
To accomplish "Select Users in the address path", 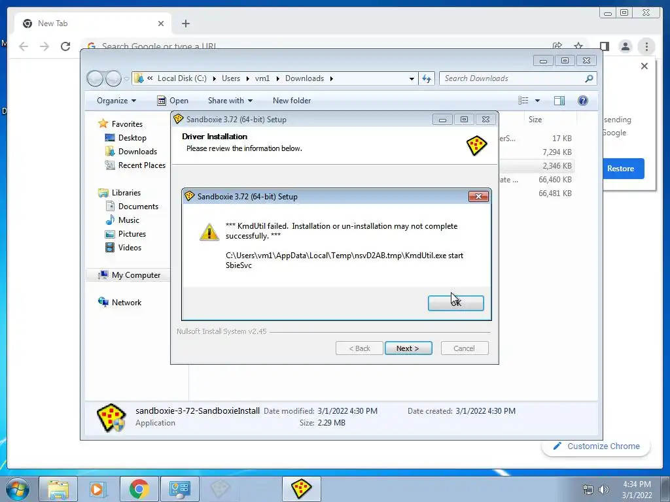I will (x=231, y=78).
